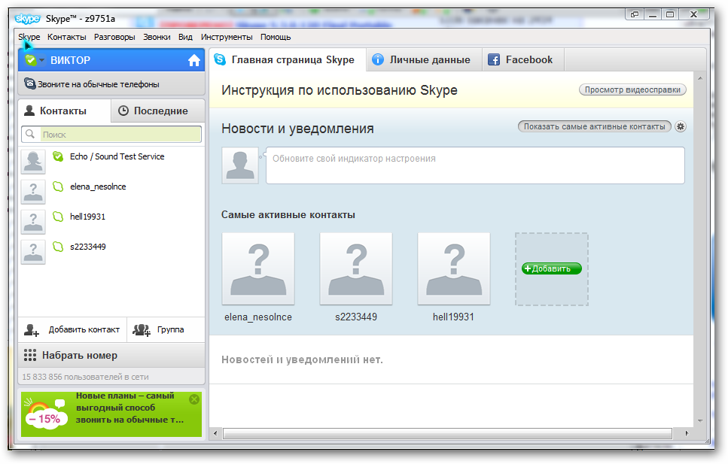Click s2233449 avatar in contact list

point(33,253)
